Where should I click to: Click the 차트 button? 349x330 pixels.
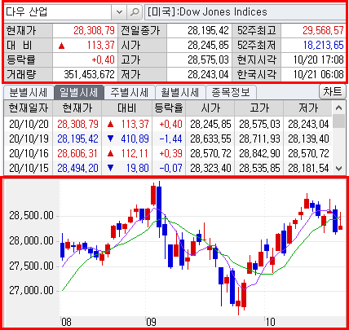333,92
